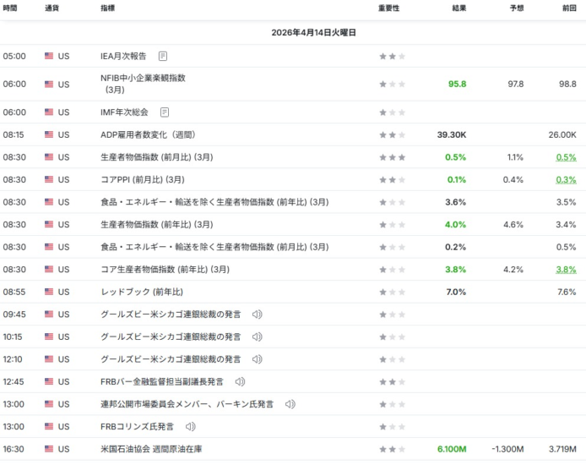Click importance stars for 生産者物価指数 (前月比)
This screenshot has width=586, height=465.
point(392,157)
